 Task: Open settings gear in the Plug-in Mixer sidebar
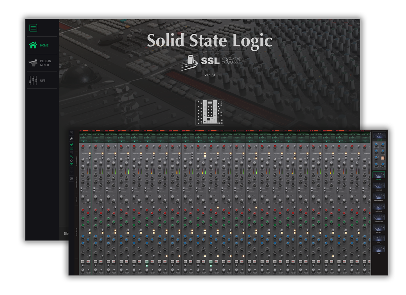71,161
